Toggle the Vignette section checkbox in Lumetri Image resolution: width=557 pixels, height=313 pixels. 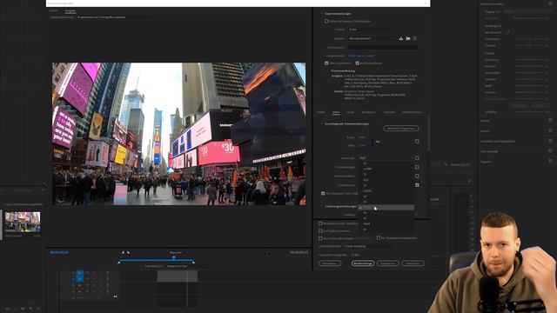pyautogui.click(x=550, y=162)
